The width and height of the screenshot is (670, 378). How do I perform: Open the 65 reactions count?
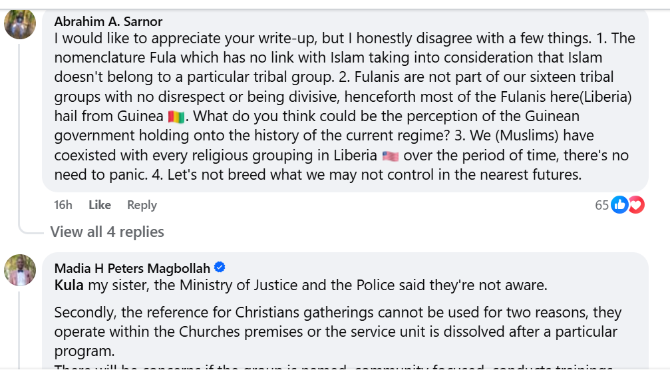(601, 205)
